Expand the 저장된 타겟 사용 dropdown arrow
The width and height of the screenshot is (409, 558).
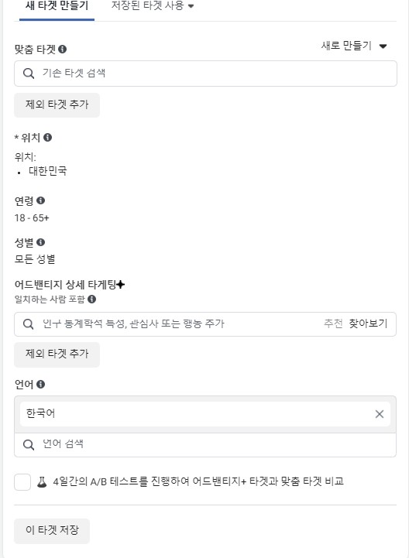pos(191,6)
